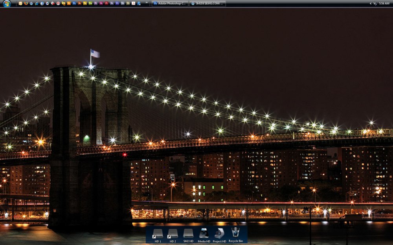Click the Adobe Bridge (Br) icon

click(x=80, y=3)
